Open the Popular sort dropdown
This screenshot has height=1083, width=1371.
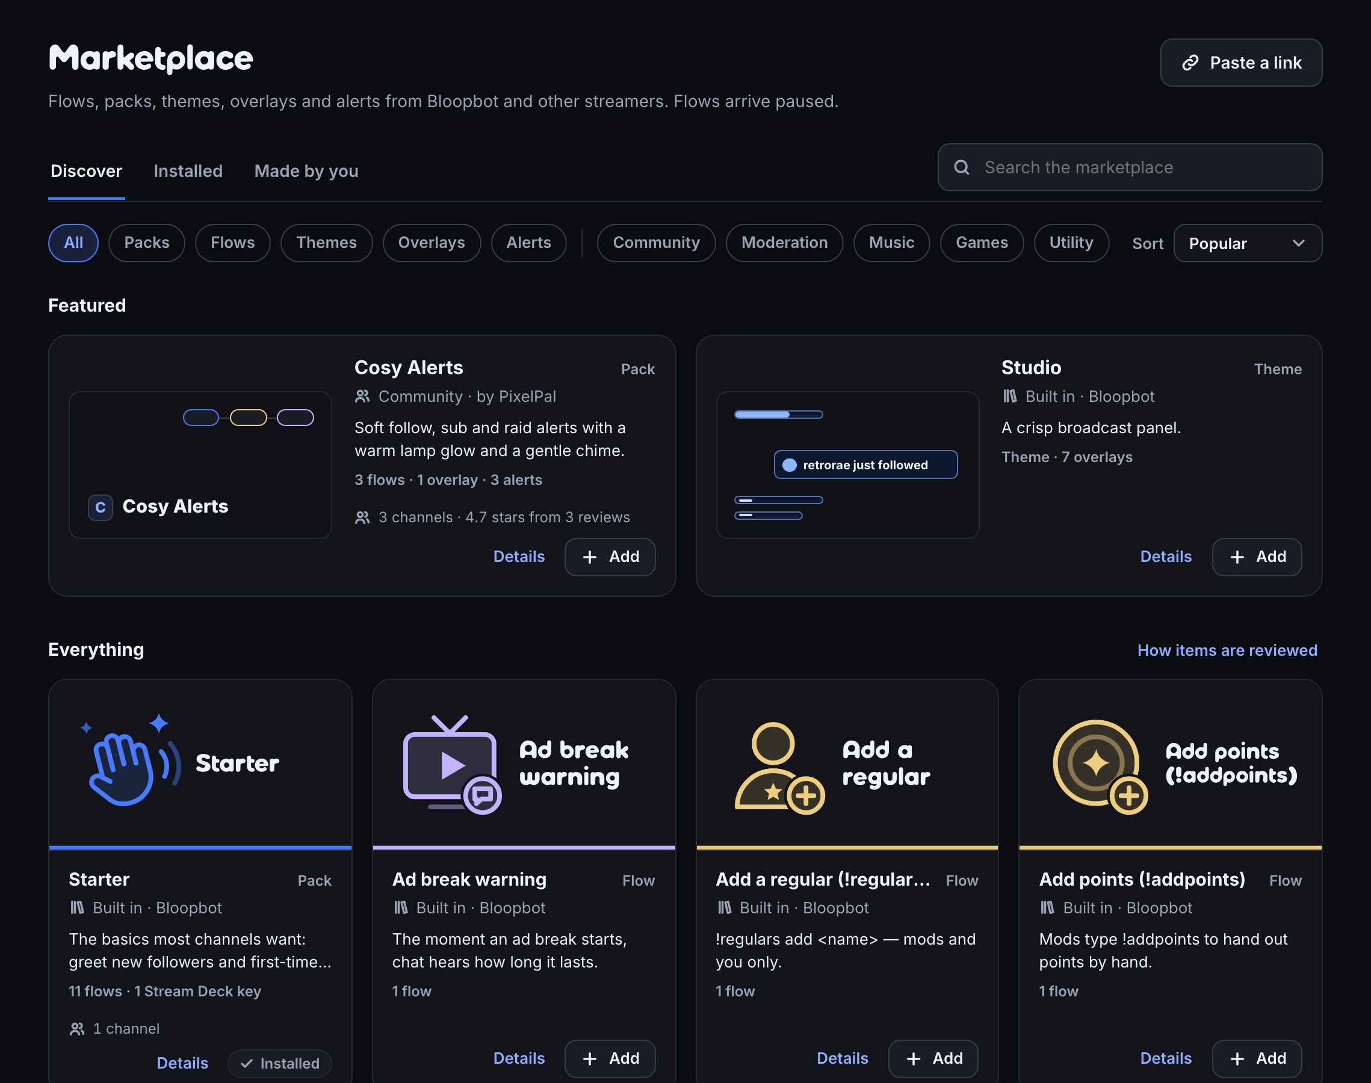tap(1248, 243)
